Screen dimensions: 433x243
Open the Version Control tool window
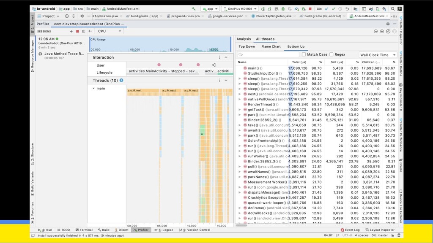coord(195,230)
